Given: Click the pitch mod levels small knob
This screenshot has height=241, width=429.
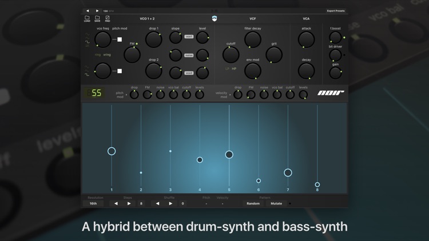Looking at the screenshot, I should point(200,95).
